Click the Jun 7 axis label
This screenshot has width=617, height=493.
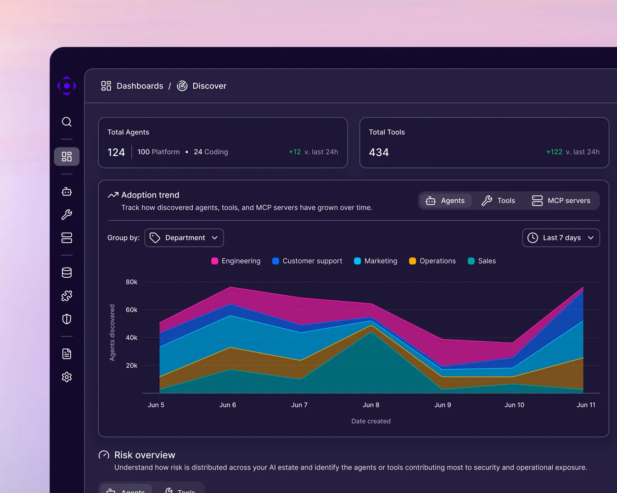[x=299, y=405]
